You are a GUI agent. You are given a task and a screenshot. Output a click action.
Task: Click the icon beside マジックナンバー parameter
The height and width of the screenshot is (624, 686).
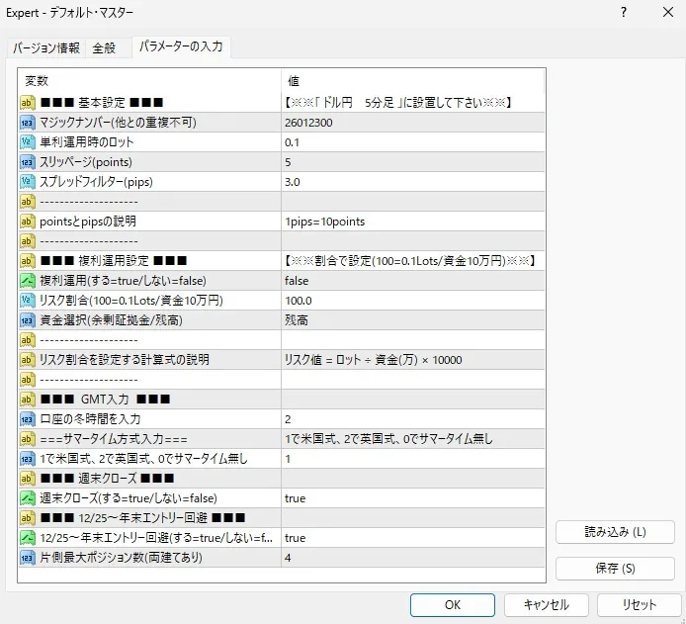coord(28,123)
